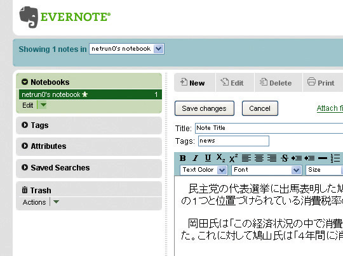
Task: Click the Cancel button
Action: 260,108
